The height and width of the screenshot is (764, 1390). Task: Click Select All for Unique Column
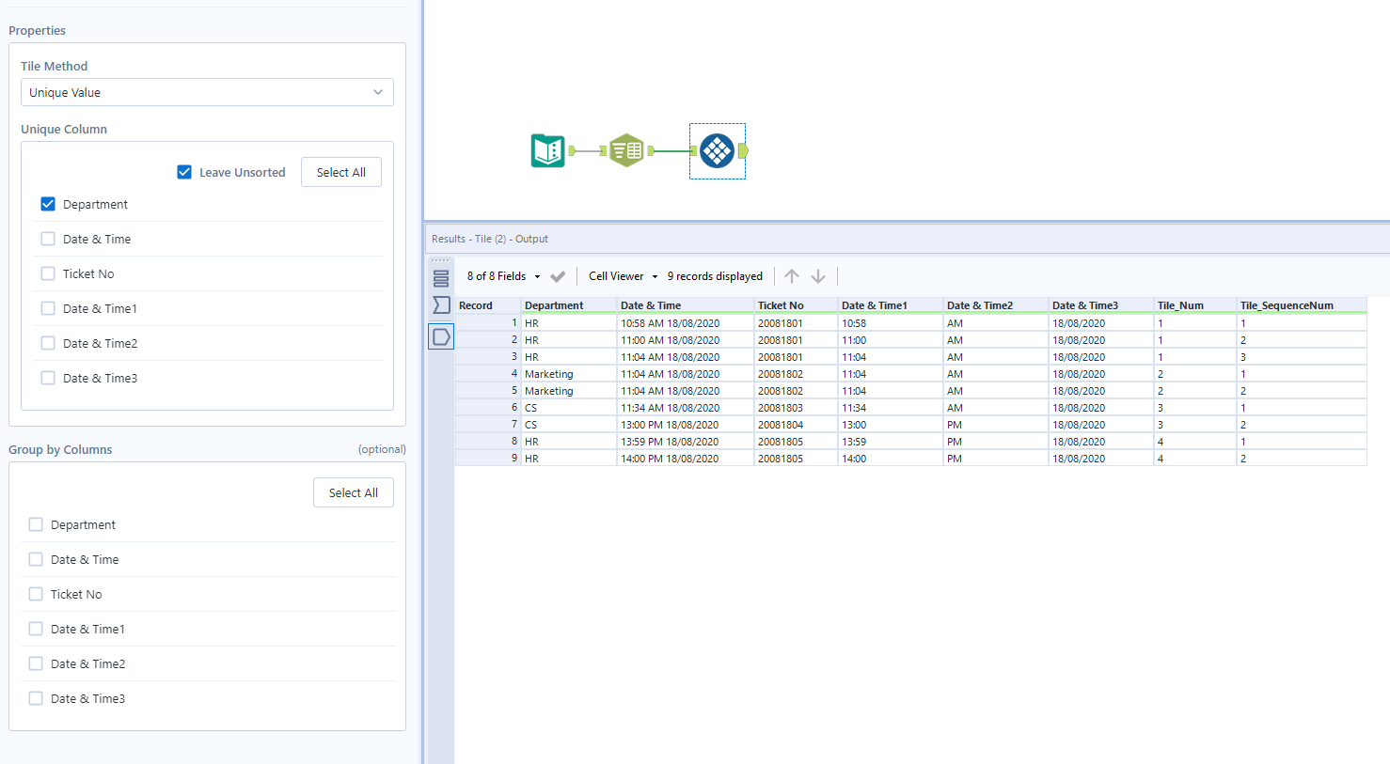[x=340, y=172]
